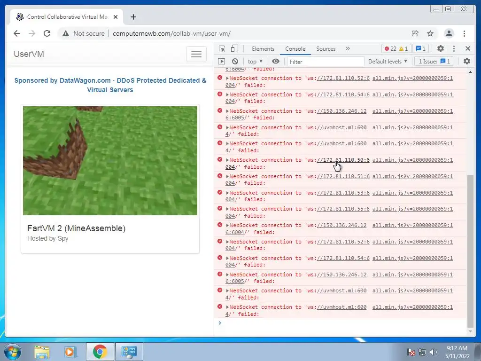Open the Action Center flag tray icon

tap(411, 352)
